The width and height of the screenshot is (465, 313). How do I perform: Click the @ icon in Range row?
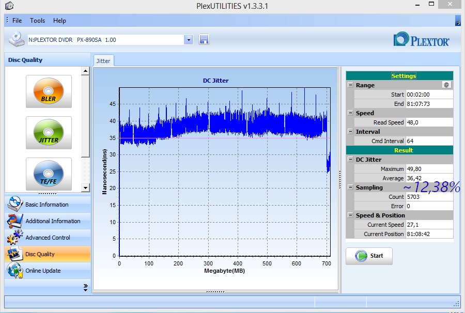point(446,85)
